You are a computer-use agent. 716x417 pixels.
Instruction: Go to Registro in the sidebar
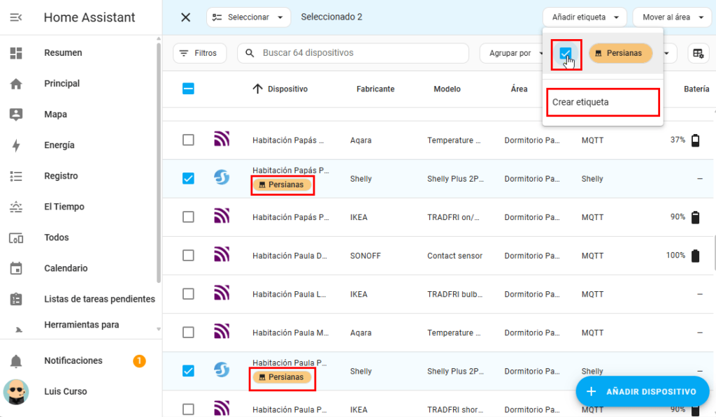61,176
